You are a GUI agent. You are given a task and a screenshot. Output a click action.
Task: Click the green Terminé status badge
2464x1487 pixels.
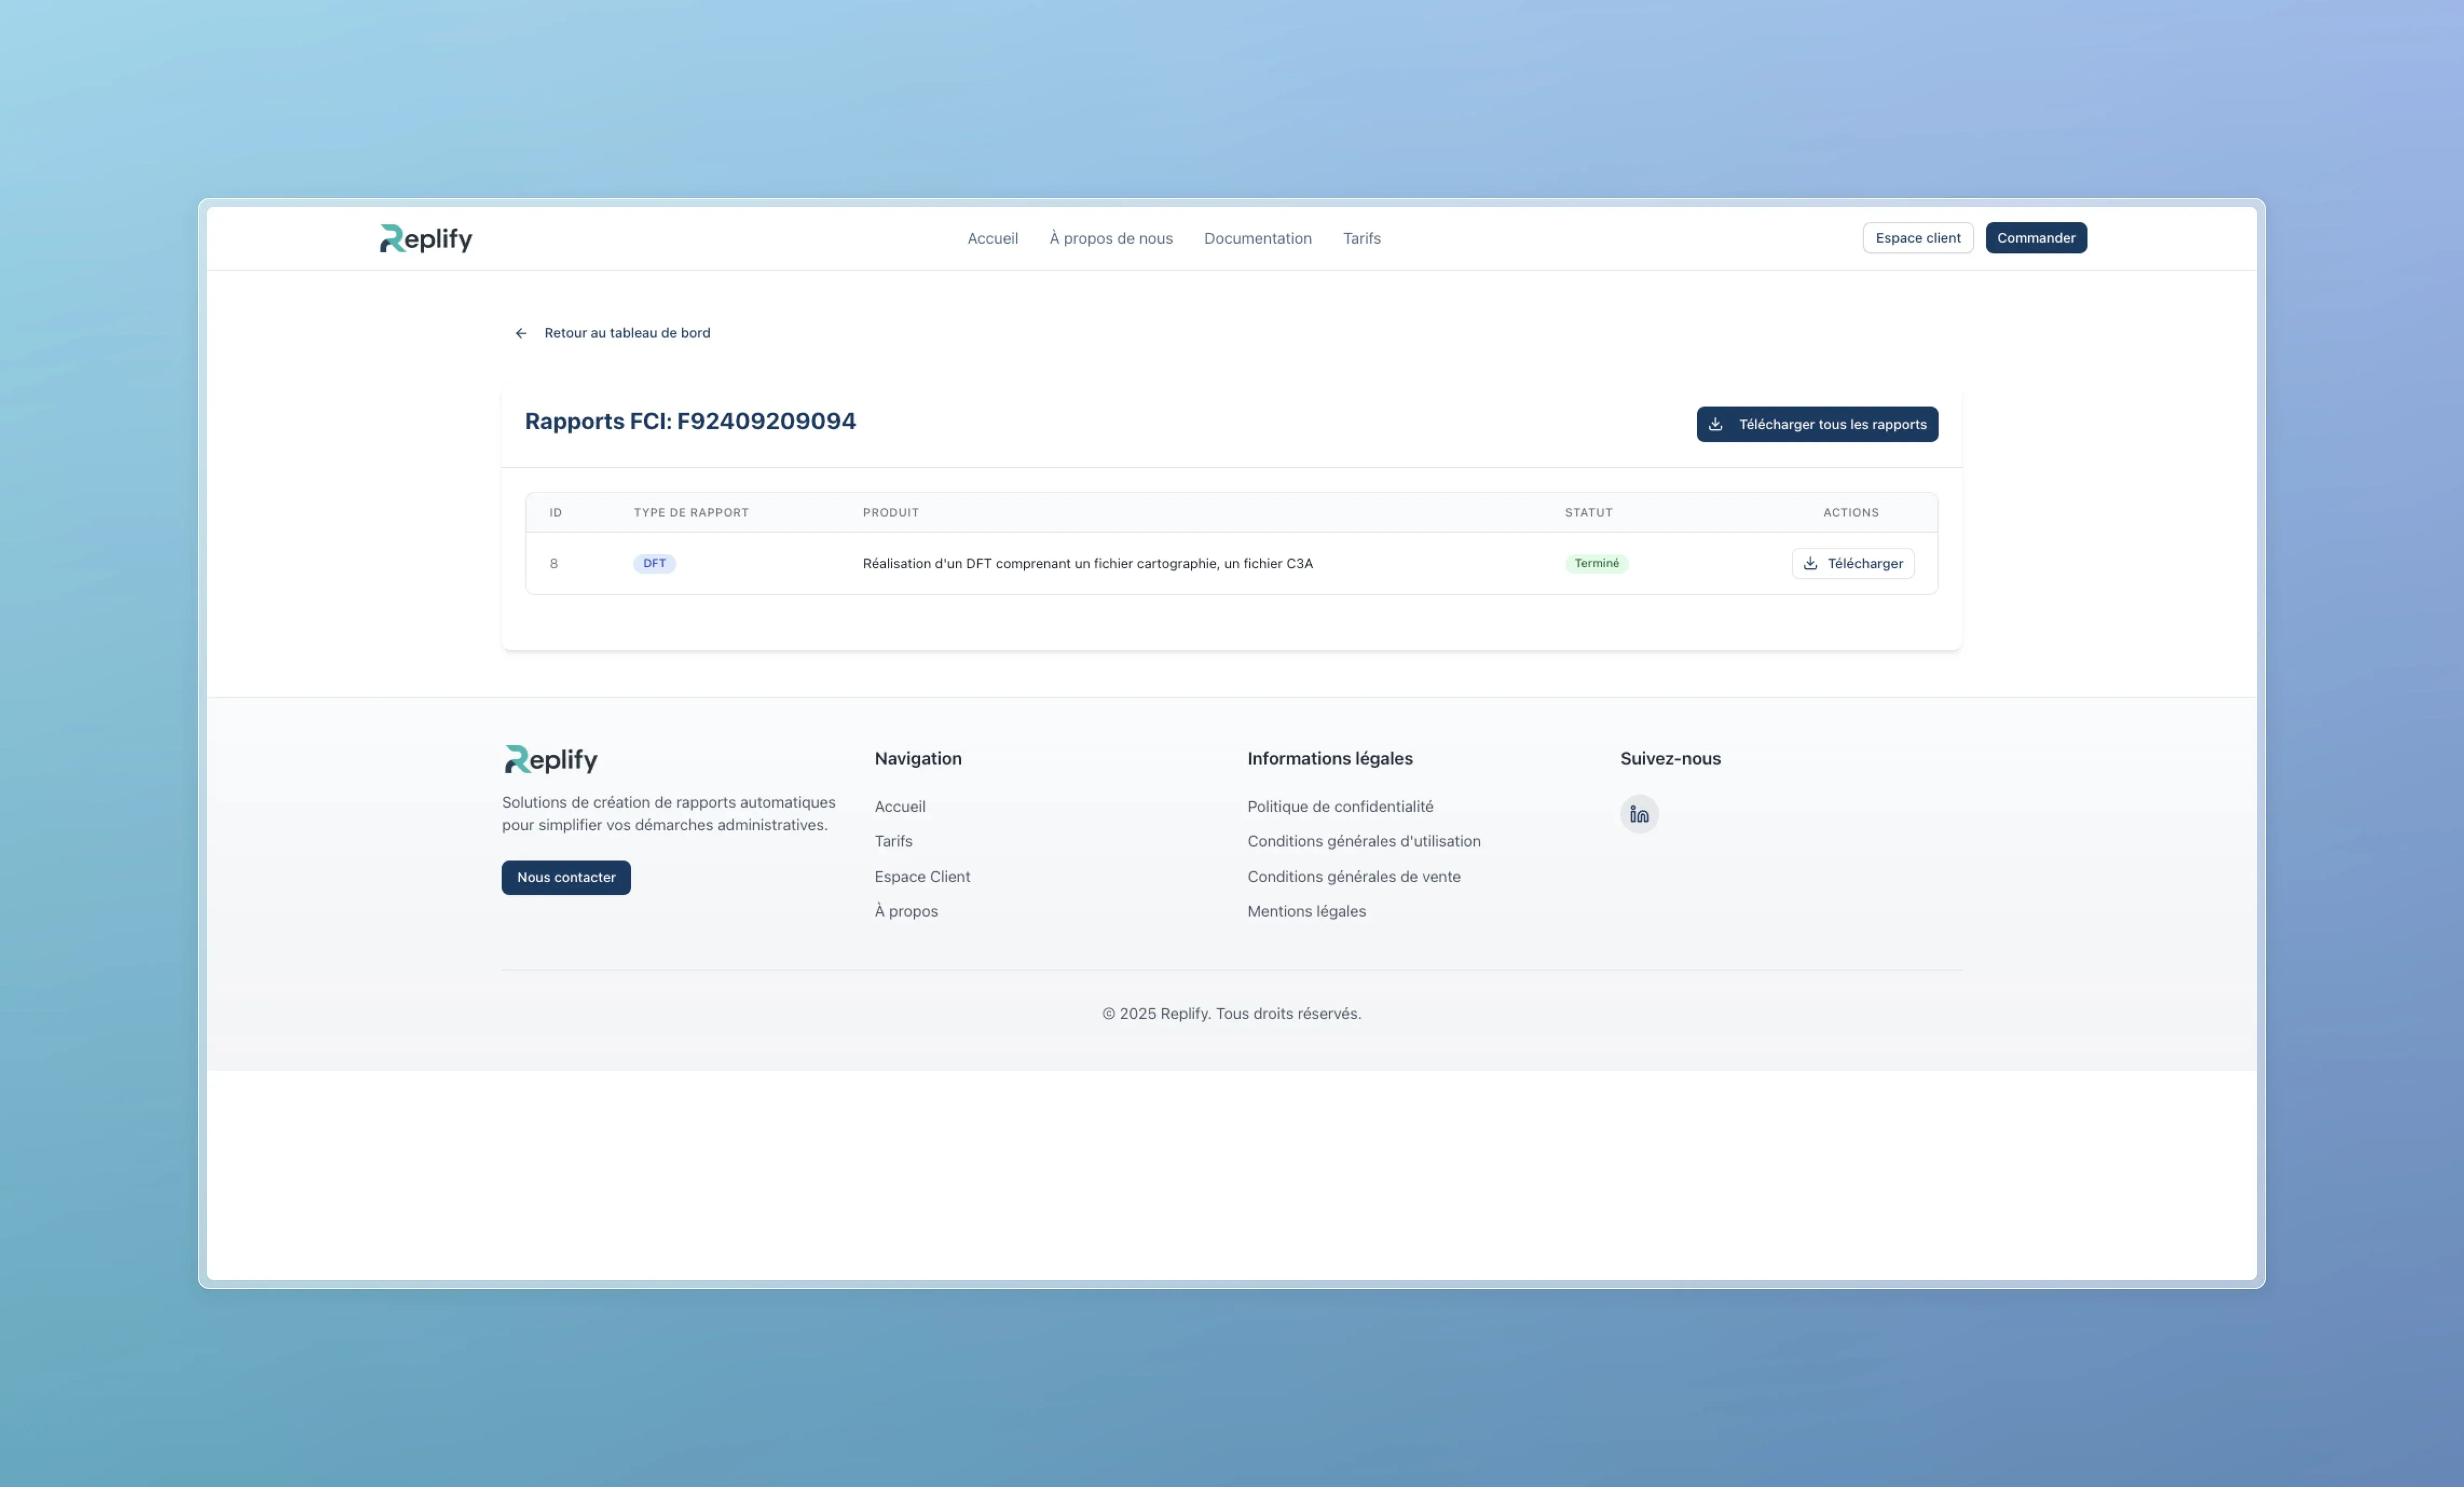(x=1596, y=563)
